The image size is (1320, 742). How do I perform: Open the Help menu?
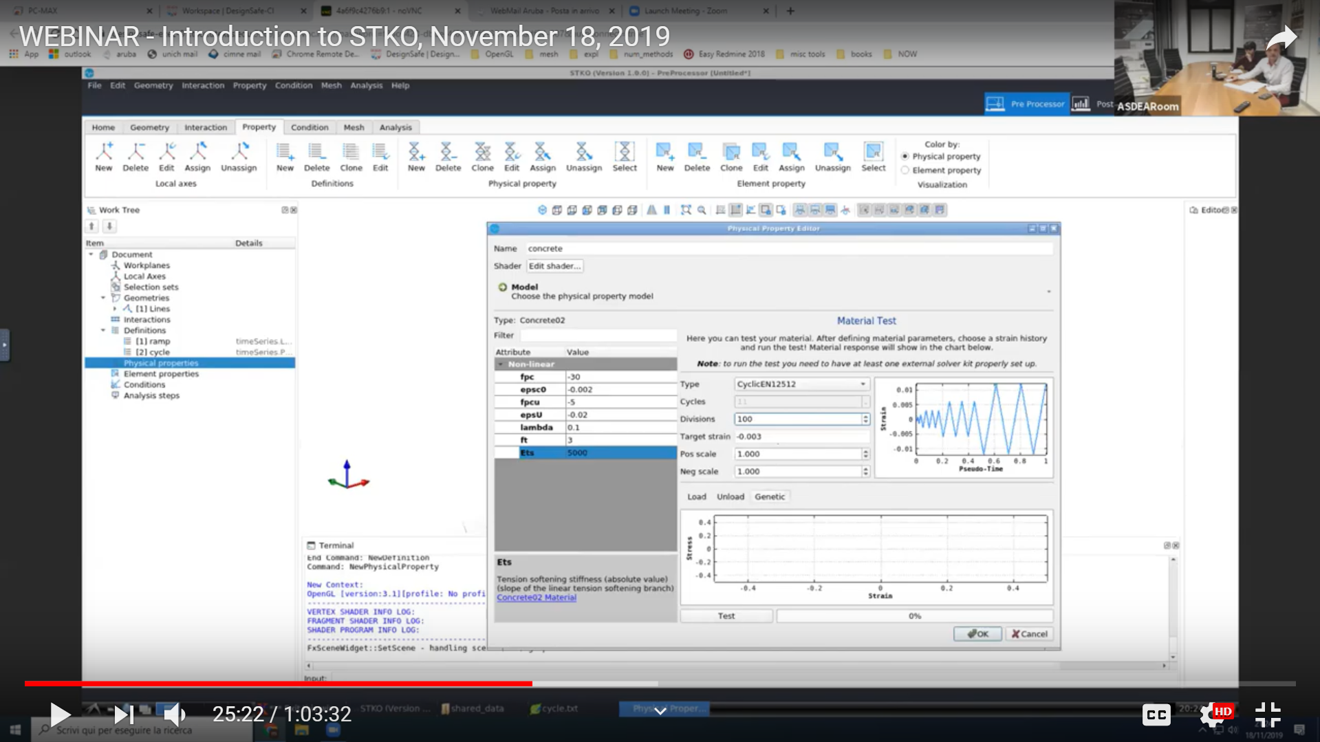pyautogui.click(x=400, y=85)
